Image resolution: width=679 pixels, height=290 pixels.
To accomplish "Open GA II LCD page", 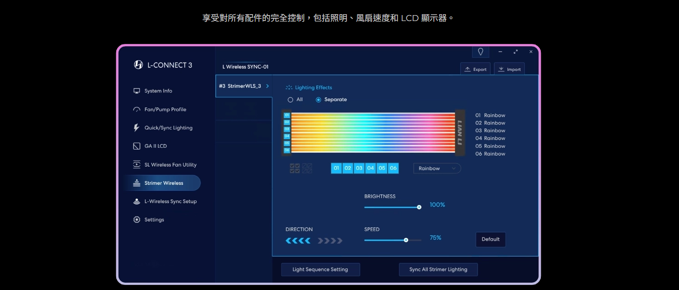I will (156, 146).
